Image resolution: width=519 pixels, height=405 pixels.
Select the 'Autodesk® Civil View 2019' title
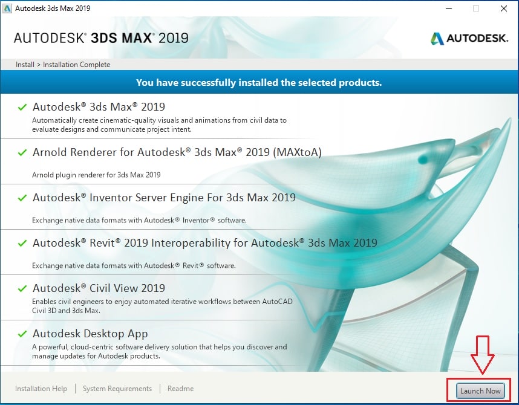click(x=99, y=288)
